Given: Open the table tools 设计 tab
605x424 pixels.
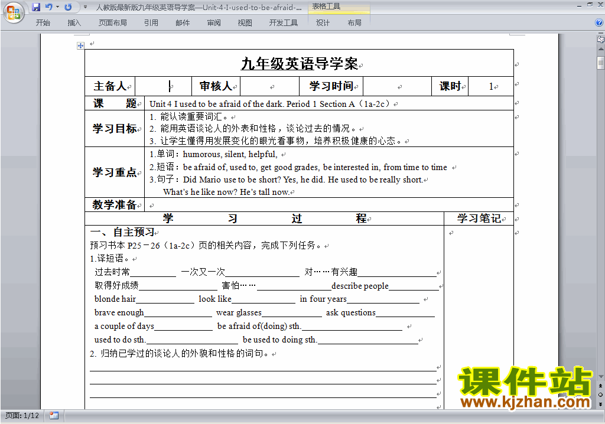Looking at the screenshot, I should [x=323, y=23].
